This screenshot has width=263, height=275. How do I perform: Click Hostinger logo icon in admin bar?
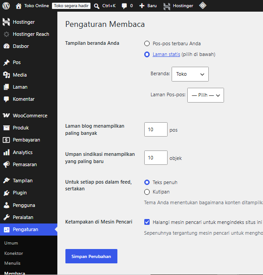pos(167,6)
